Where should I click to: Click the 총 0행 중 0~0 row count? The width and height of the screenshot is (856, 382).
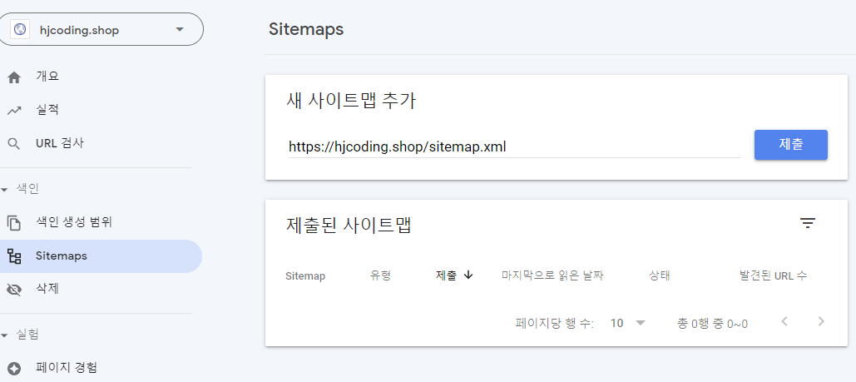click(x=712, y=324)
